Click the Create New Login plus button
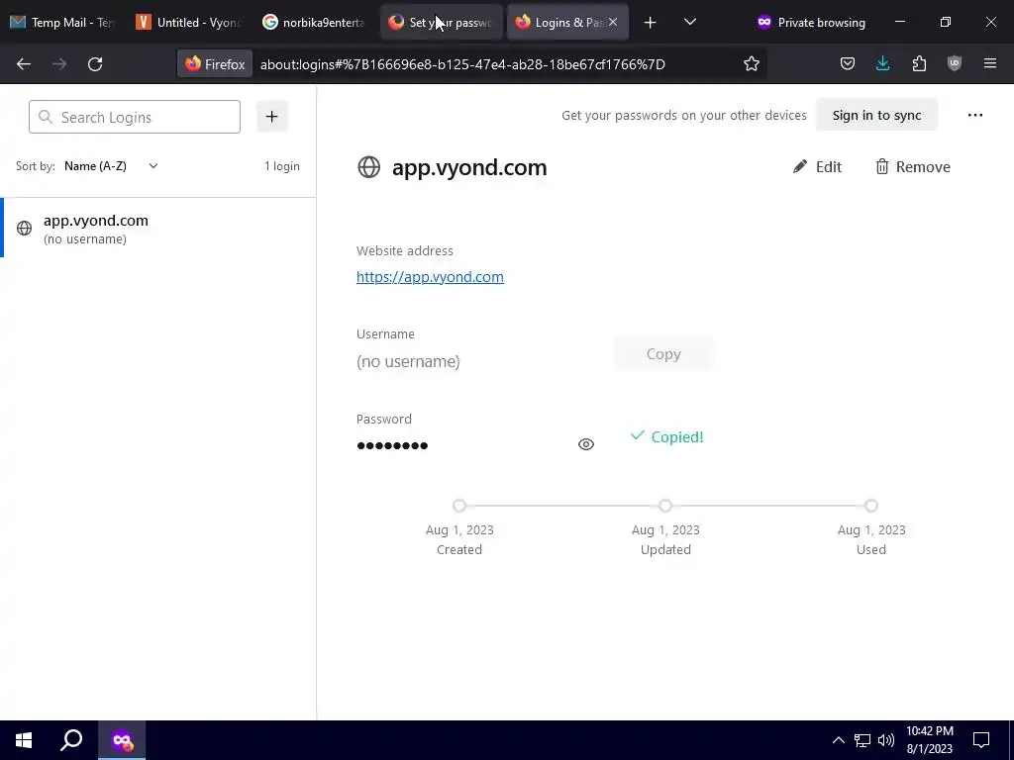 tap(272, 117)
